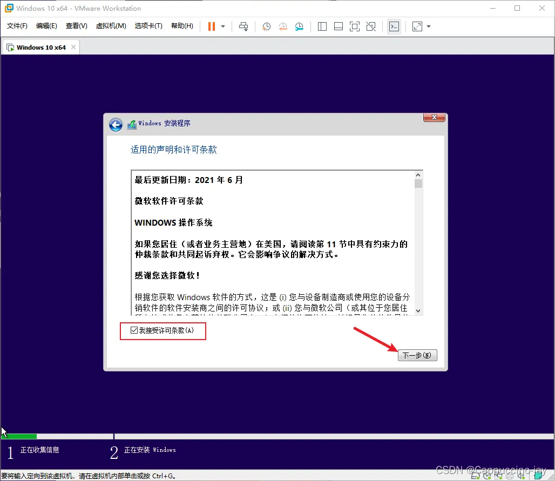The height and width of the screenshot is (481, 555).
Task: Enter full screen mode
Action: click(x=354, y=26)
